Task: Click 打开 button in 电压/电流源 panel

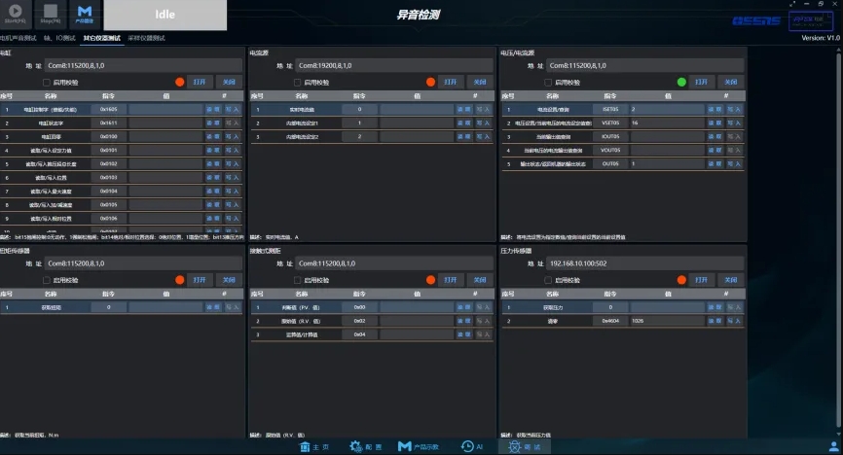Action: coord(702,83)
